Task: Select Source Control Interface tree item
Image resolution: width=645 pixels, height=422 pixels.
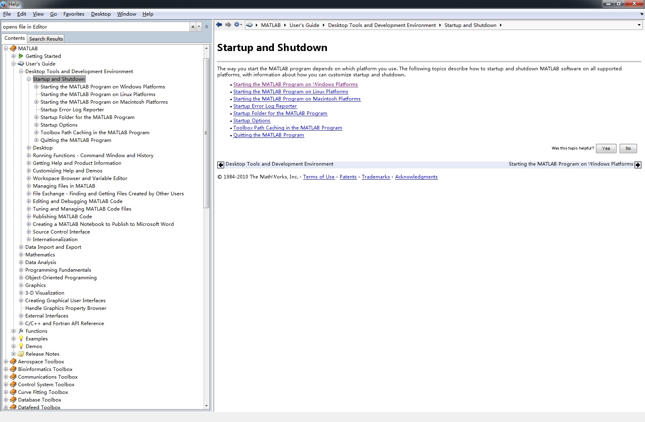Action: coord(61,231)
